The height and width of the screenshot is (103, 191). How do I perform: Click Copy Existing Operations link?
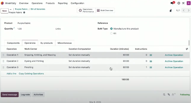(x=31, y=73)
